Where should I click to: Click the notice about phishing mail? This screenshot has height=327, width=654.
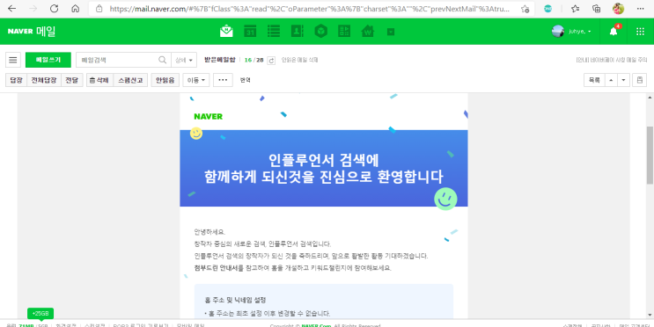[611, 60]
